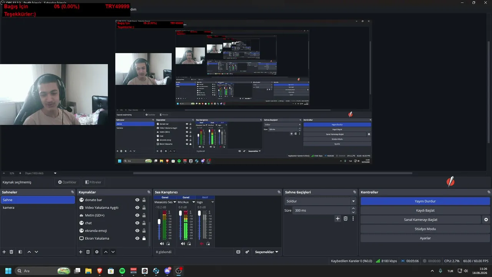Adjust the logo channel volume slider
This screenshot has height=277, width=492.
click(199, 213)
